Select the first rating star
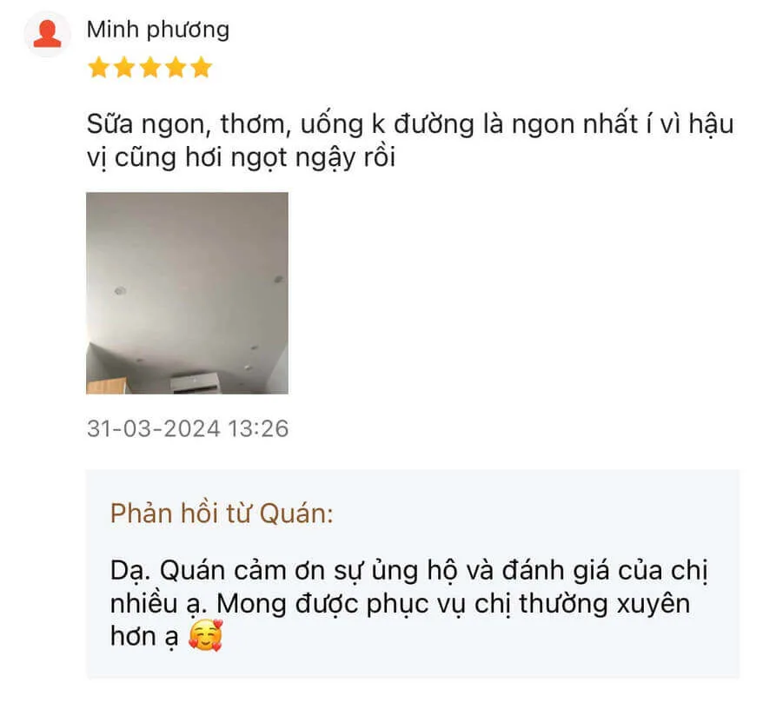 (99, 67)
